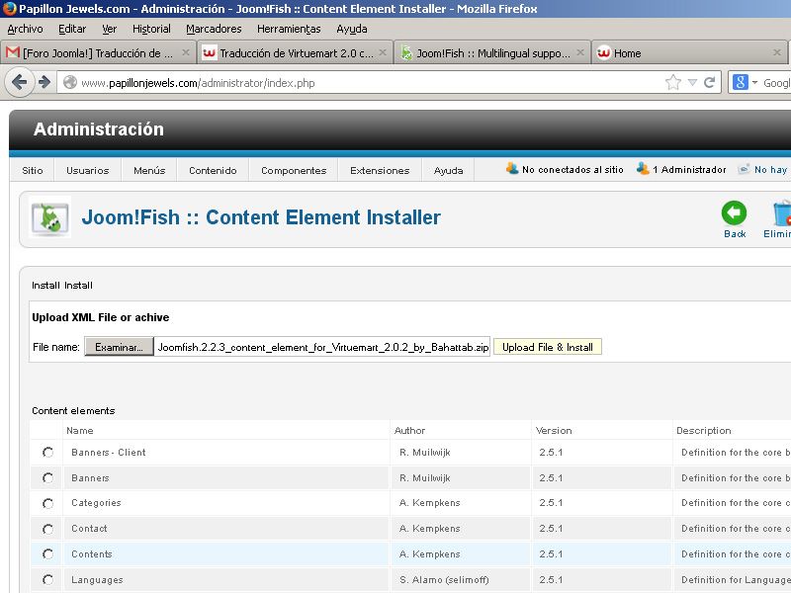Switch to the Home browser tab
The height and width of the screenshot is (593, 791).
pyautogui.click(x=688, y=52)
